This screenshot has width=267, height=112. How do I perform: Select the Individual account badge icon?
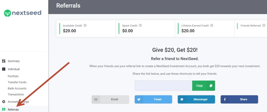[x=4, y=69]
